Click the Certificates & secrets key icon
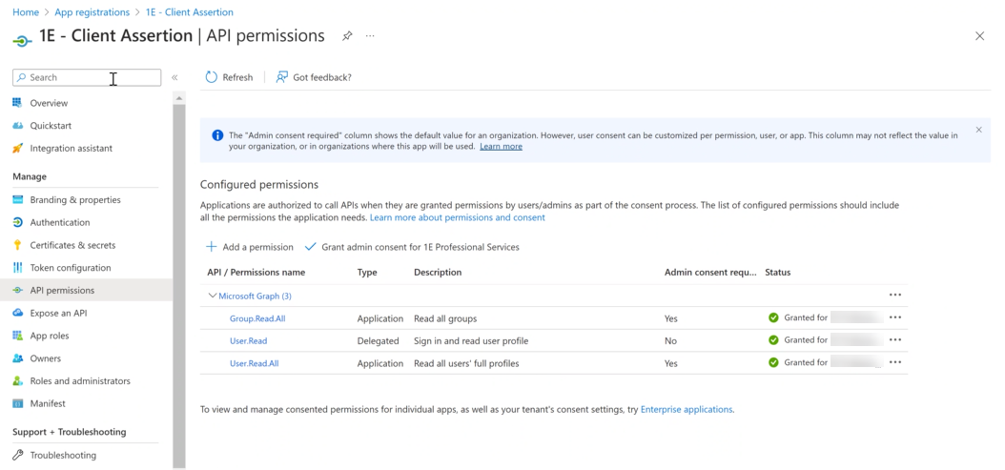Screen dimensions: 1005x470 [x=17, y=245]
